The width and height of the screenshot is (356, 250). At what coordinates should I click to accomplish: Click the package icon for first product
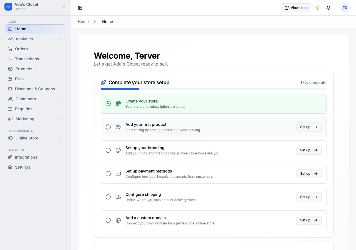tap(118, 127)
